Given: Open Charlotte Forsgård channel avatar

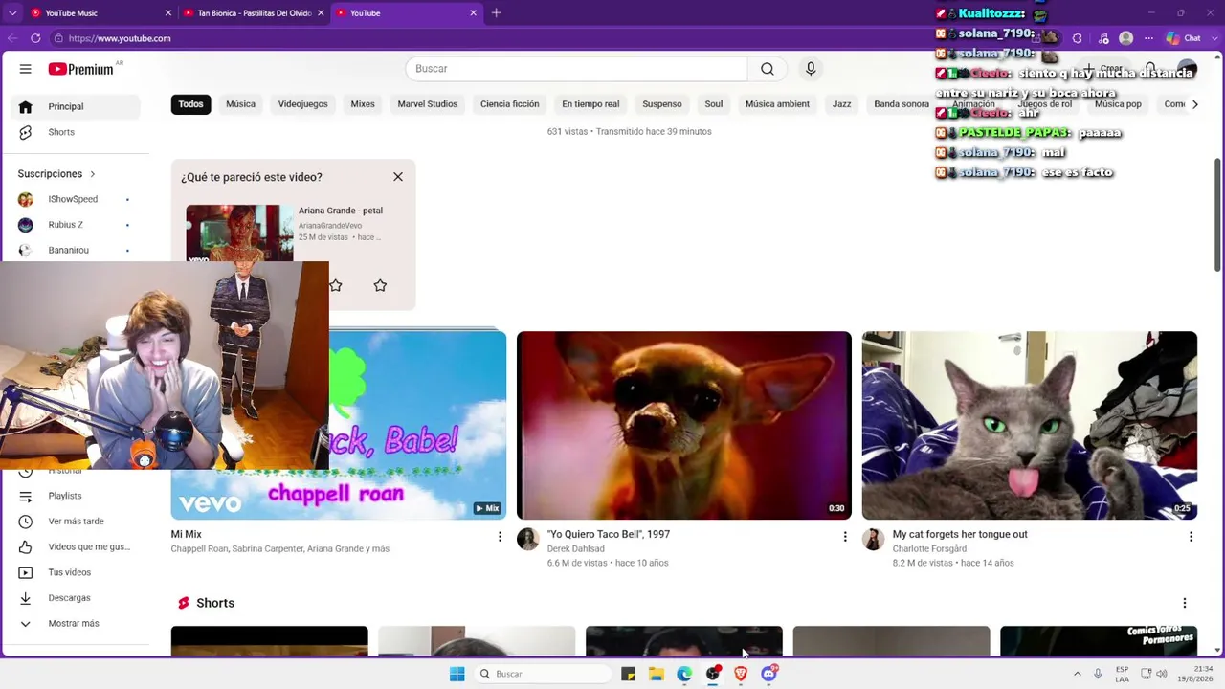Looking at the screenshot, I should coord(874,540).
